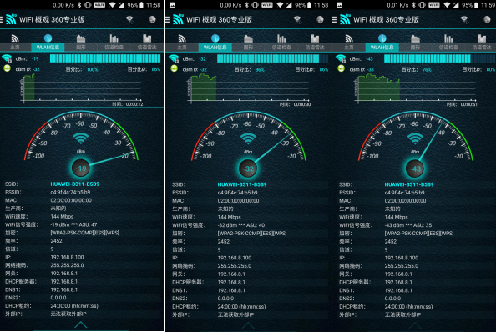
Task: Select 信道雷达 tab in middle screenshot
Action: click(315, 47)
